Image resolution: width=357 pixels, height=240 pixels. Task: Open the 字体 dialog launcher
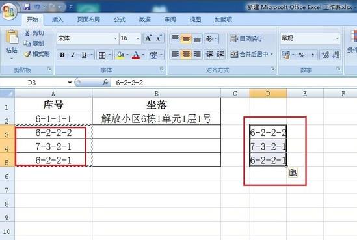tap(162, 69)
